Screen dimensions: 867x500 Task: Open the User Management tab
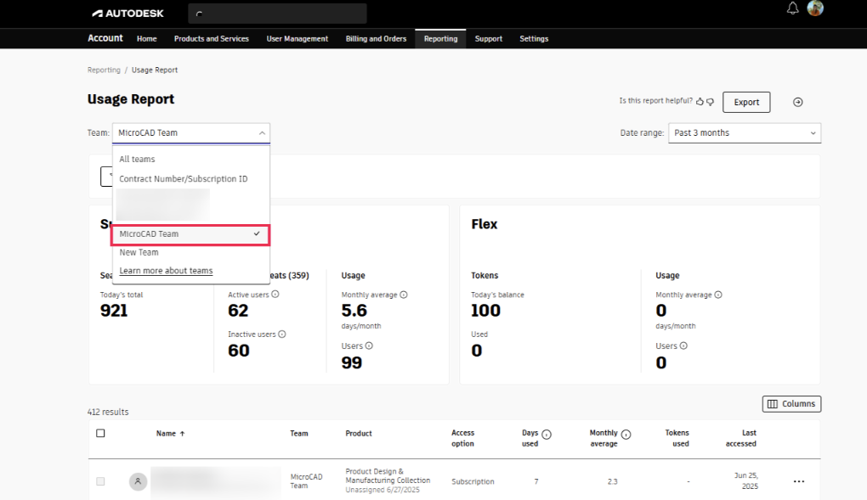[297, 38]
